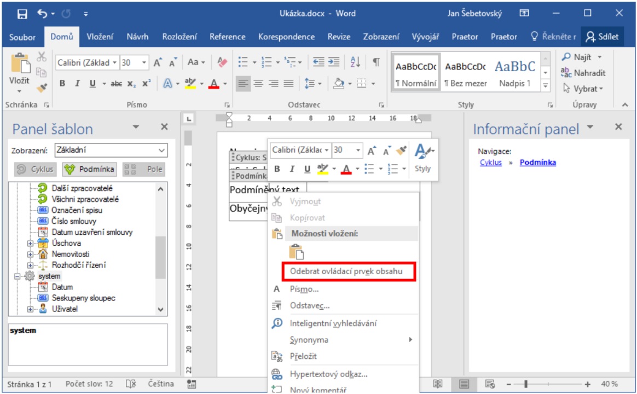The width and height of the screenshot is (637, 394).
Task: Click the Podmínka button in Panel šablon
Action: (x=89, y=169)
